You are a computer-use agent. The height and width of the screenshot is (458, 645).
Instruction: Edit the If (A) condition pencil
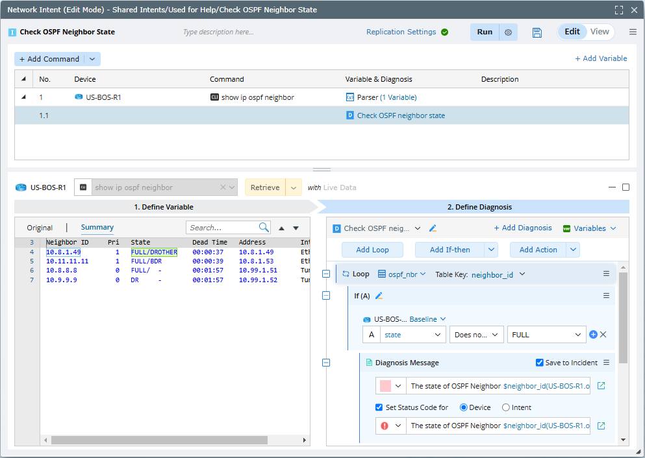click(379, 296)
